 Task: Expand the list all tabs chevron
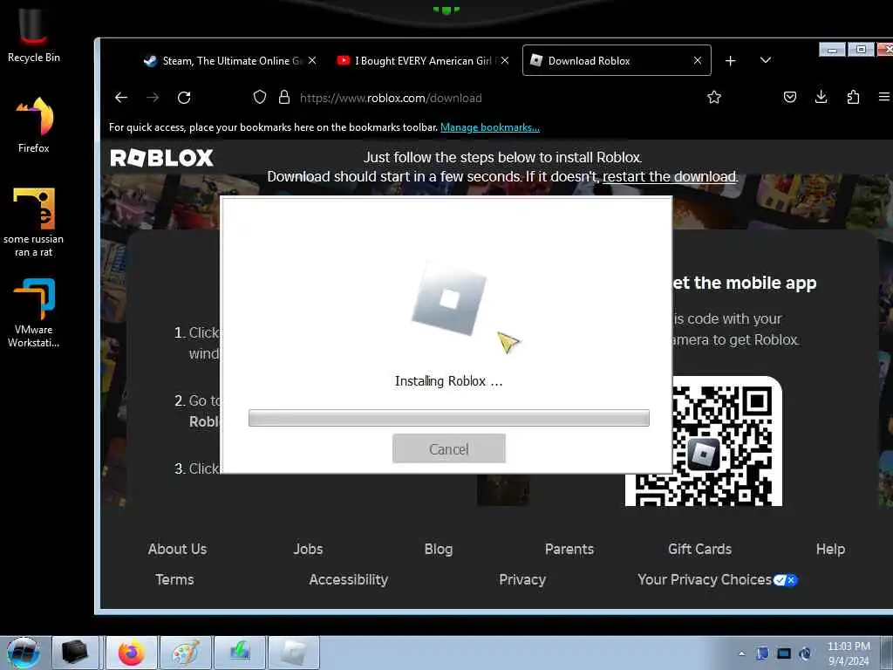(x=766, y=60)
